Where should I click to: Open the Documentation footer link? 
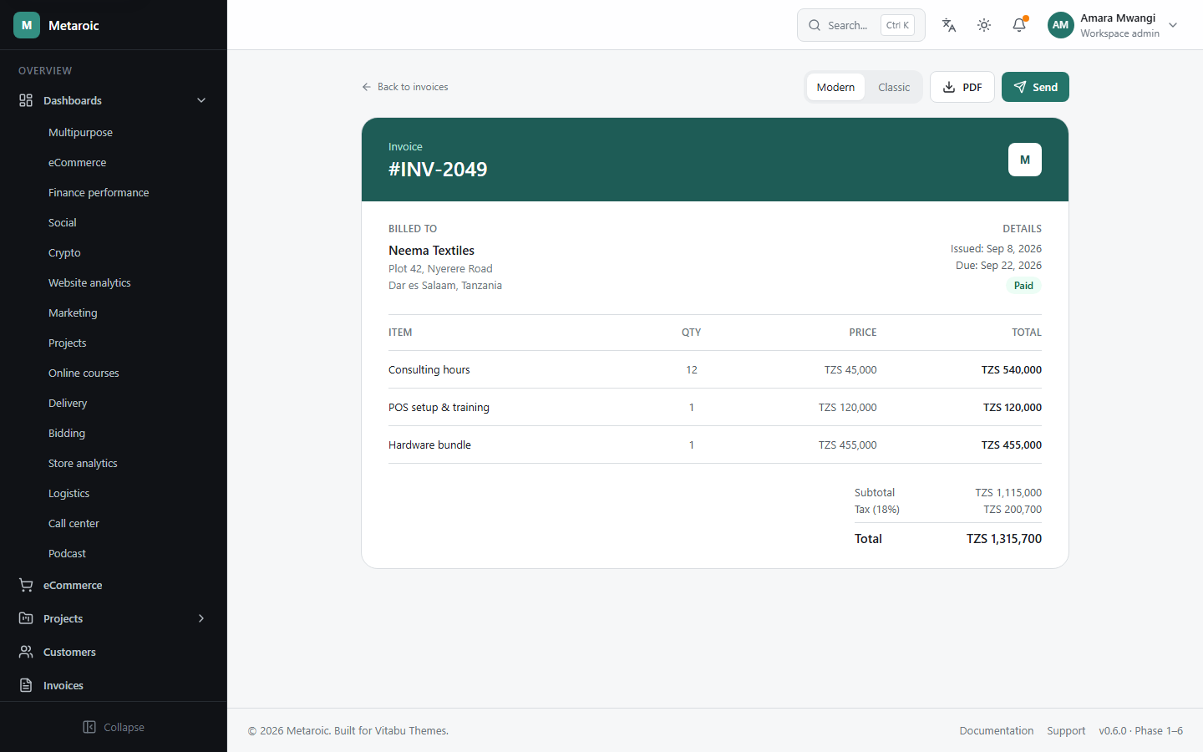[997, 730]
